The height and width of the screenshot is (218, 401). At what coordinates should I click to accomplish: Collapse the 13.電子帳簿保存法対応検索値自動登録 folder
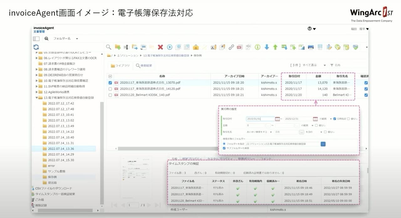pyautogui.click(x=37, y=98)
